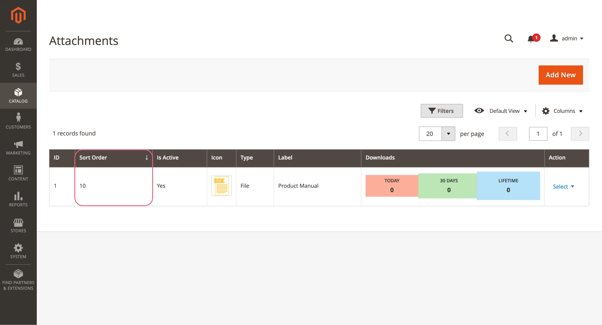Click the Filters button

pos(441,111)
